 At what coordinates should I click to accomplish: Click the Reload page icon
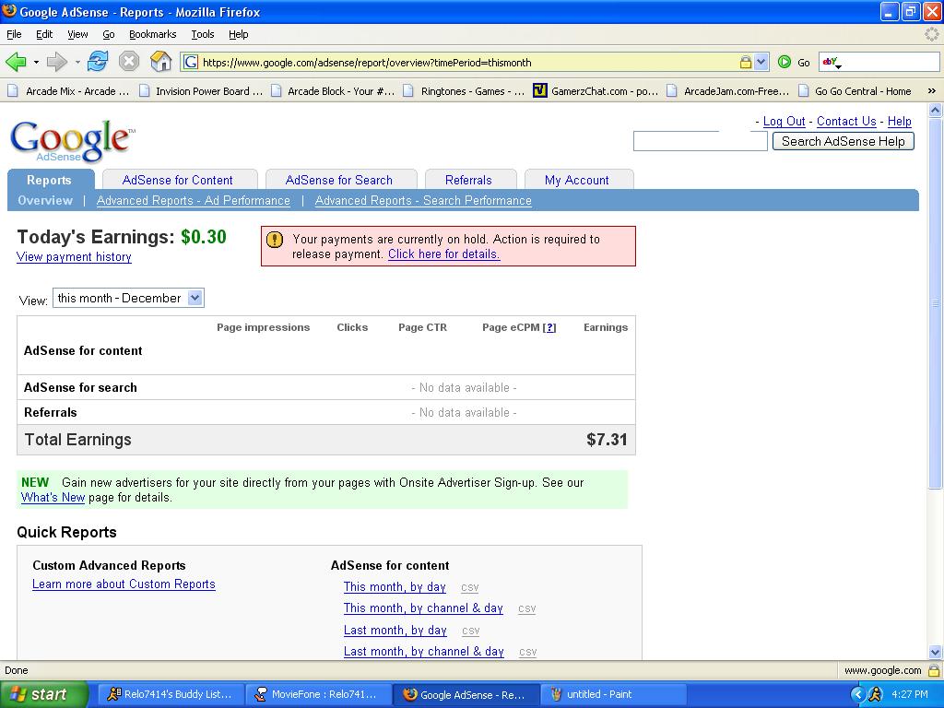(x=98, y=62)
